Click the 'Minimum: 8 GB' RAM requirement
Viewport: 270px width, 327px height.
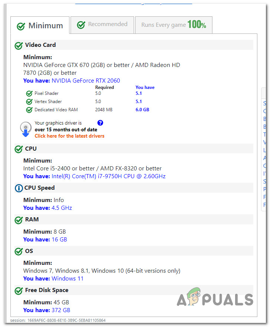click(45, 232)
